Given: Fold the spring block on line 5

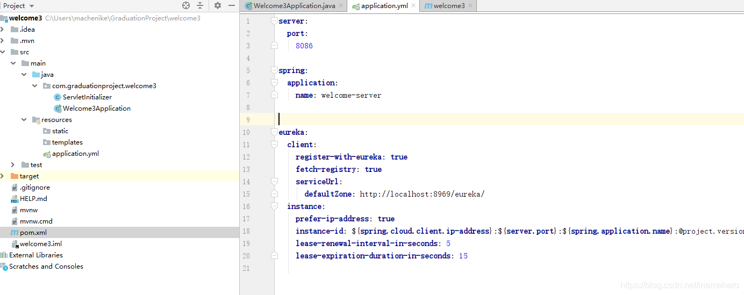Looking at the screenshot, I should tap(274, 70).
